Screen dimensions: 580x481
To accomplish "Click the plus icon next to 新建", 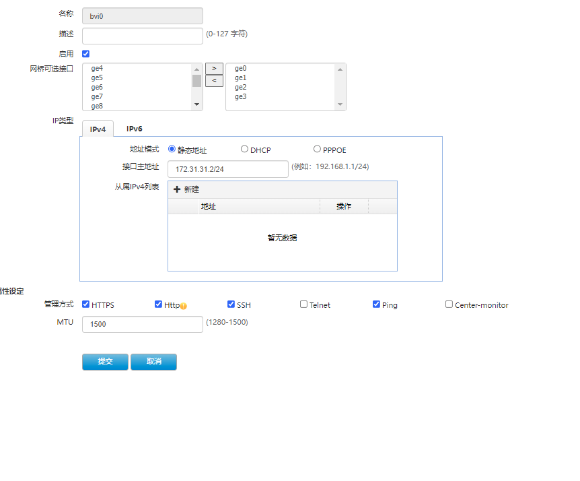I will click(x=177, y=189).
